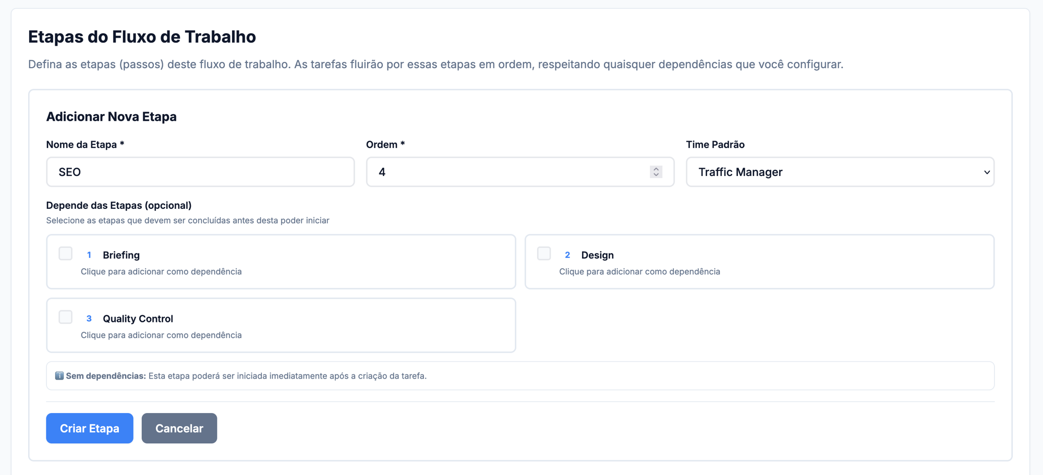Select the Design dependency card
The image size is (1043, 475).
coord(760,262)
